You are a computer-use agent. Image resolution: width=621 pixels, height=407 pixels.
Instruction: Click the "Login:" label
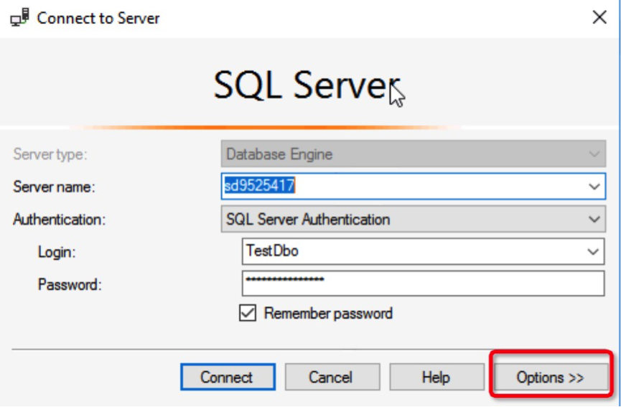click(x=57, y=251)
